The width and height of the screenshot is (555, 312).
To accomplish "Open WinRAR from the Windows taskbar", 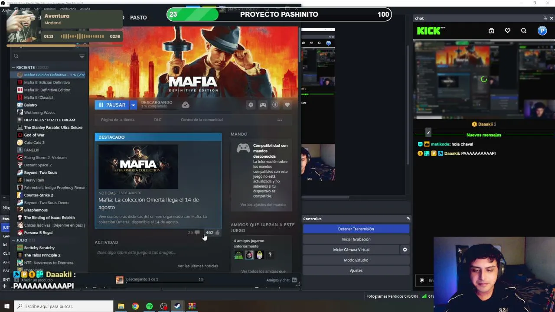I will point(192,306).
